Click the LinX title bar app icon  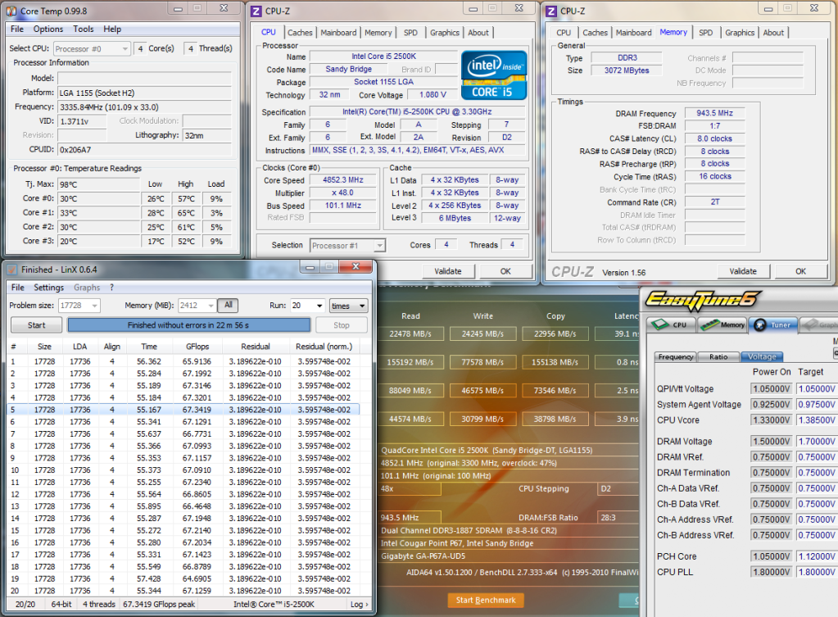pos(13,270)
